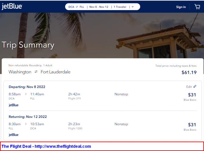This screenshot has width=204, height=151.
Task: Click 'Returning: Nov 12 2022' heading
Action: point(28,117)
